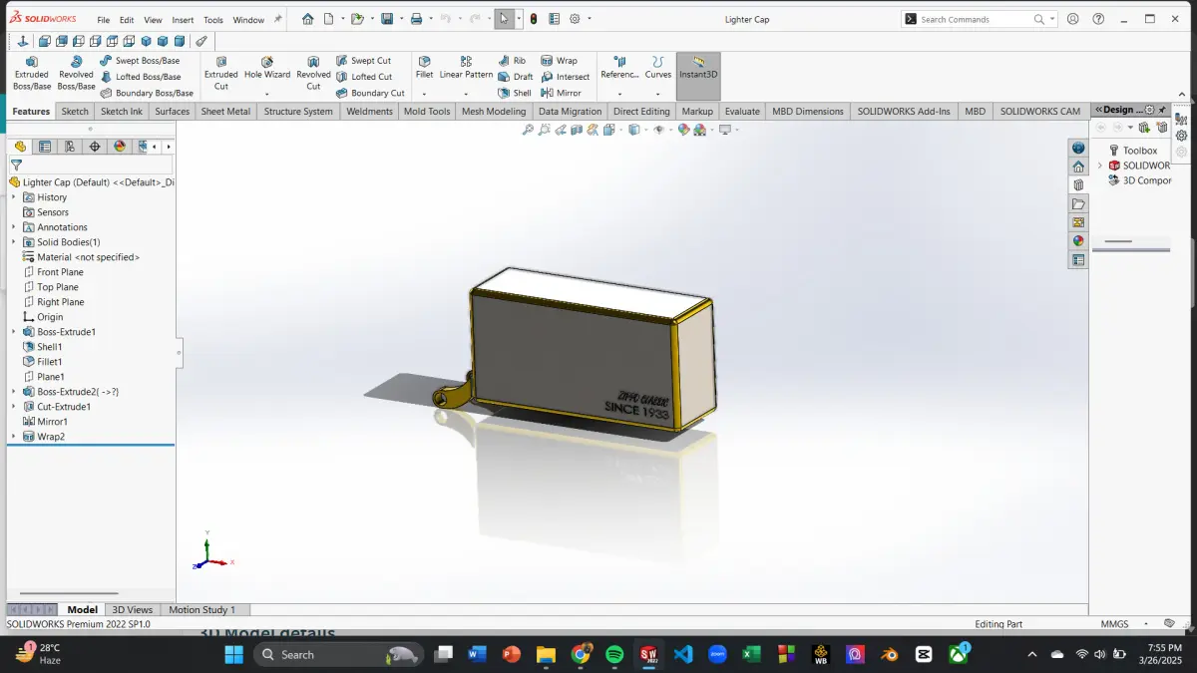The width and height of the screenshot is (1197, 673).
Task: Click the Home icon in top toolbar
Action: [307, 19]
